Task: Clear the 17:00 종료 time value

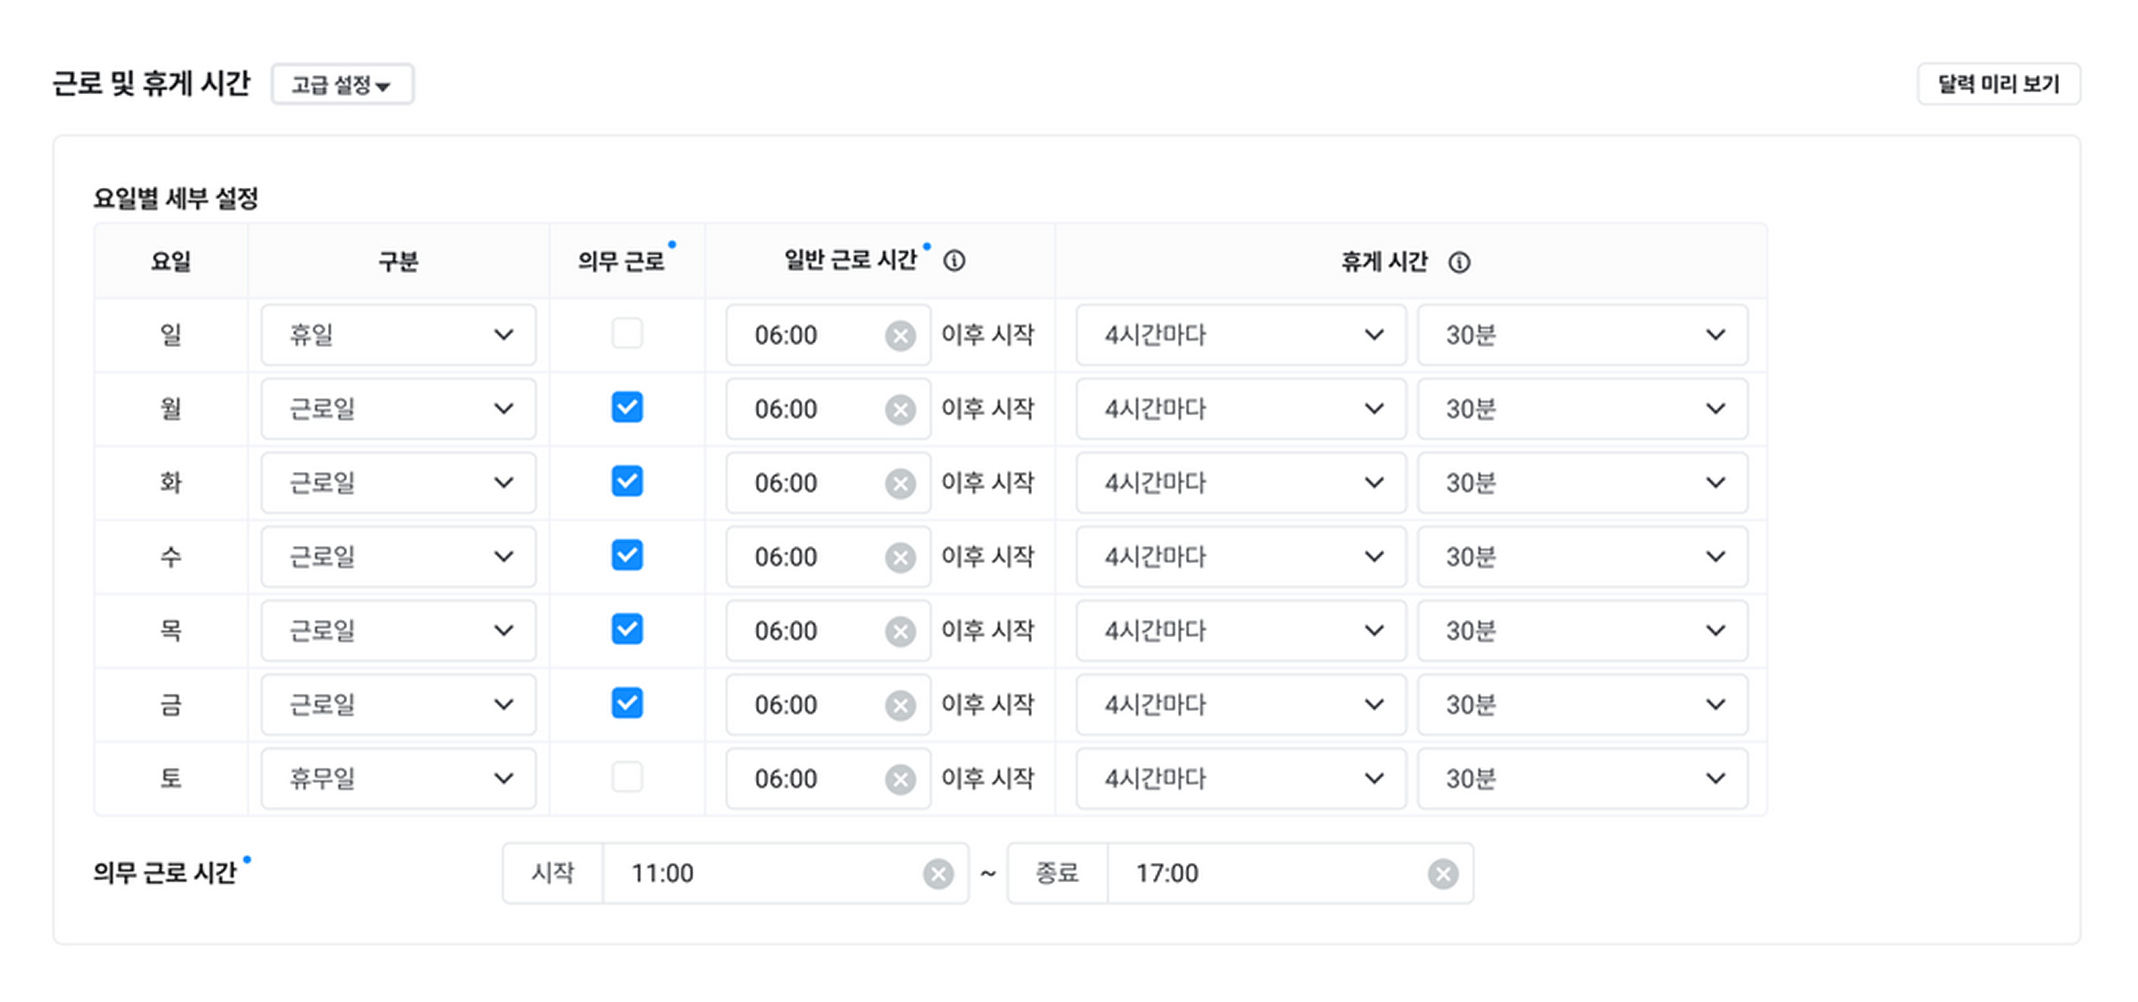Action: (1443, 873)
